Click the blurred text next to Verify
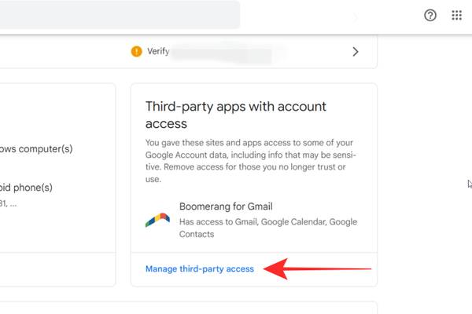Screen dimensions: 472x314 click(220, 55)
